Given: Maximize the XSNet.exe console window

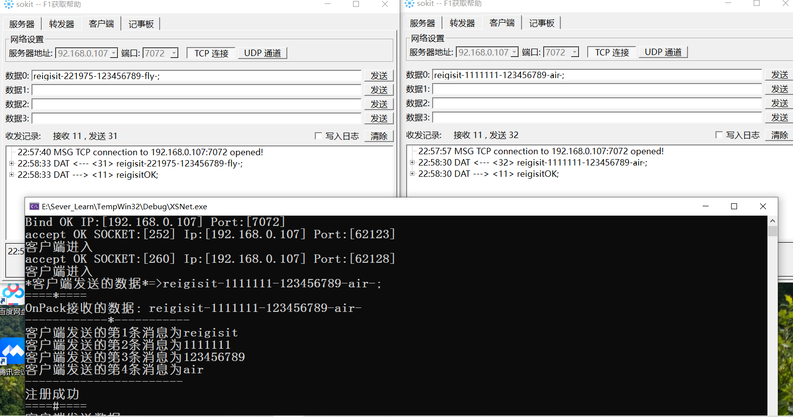Looking at the screenshot, I should coord(734,206).
